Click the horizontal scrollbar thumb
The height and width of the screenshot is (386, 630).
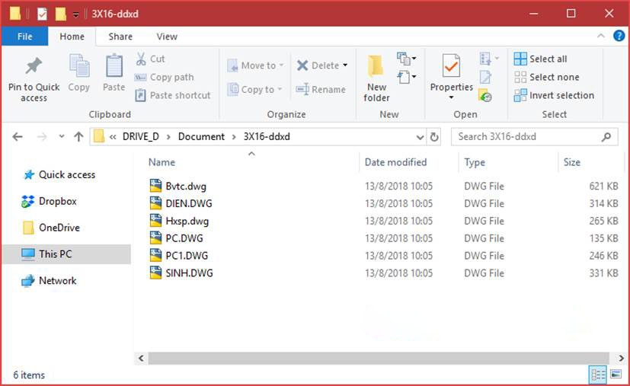click(379, 358)
